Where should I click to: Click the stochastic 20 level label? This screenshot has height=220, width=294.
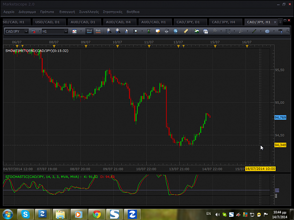[277, 190]
